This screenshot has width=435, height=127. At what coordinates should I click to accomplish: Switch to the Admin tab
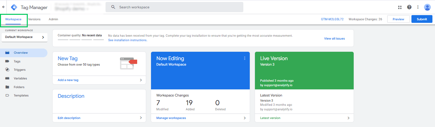53,19
